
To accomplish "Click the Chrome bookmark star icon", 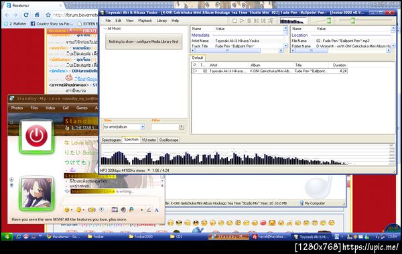I will point(48,15).
